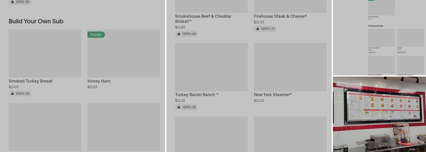This screenshot has height=152, width=426.
Task: Open the Italian sub photo
Action: [410, 38]
